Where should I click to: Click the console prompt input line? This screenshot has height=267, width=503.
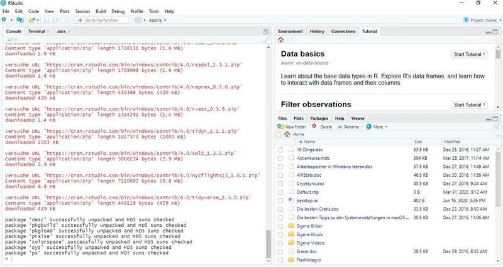[136, 259]
